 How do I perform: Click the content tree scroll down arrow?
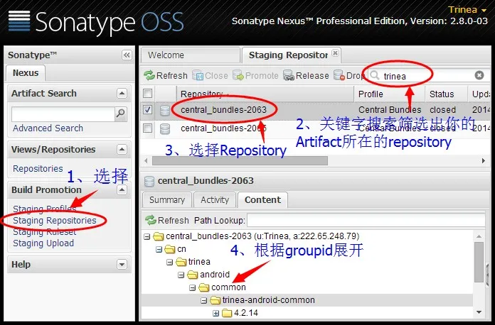click(479, 312)
